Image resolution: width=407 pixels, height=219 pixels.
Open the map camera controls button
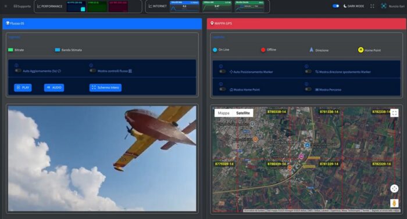[394, 188]
